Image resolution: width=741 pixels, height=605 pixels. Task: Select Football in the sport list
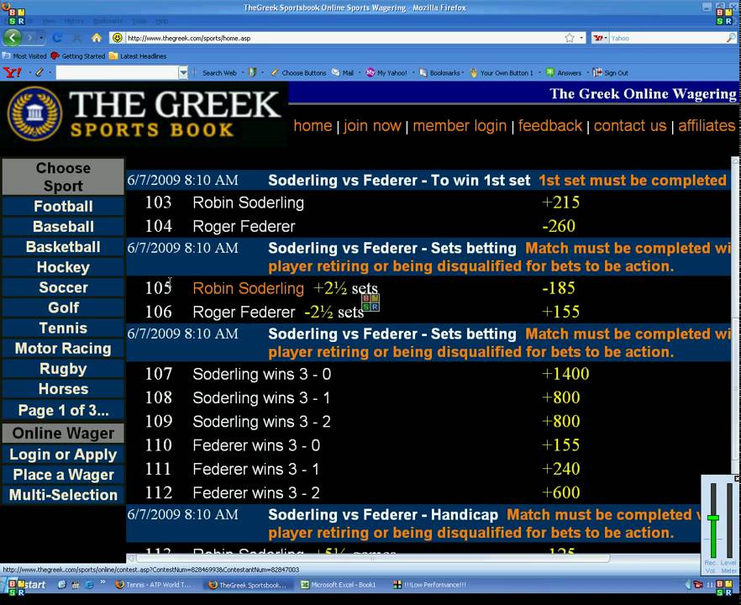63,207
